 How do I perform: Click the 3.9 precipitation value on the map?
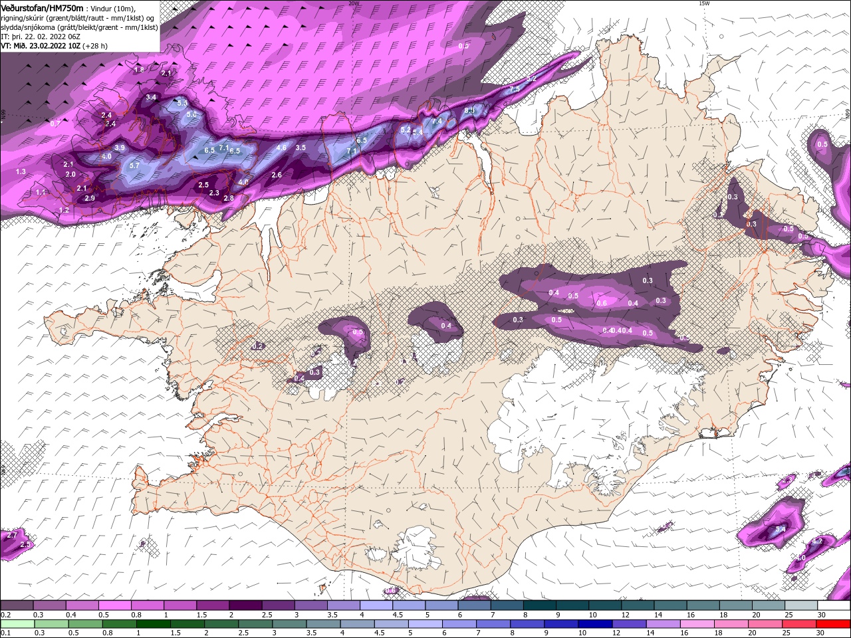point(120,148)
